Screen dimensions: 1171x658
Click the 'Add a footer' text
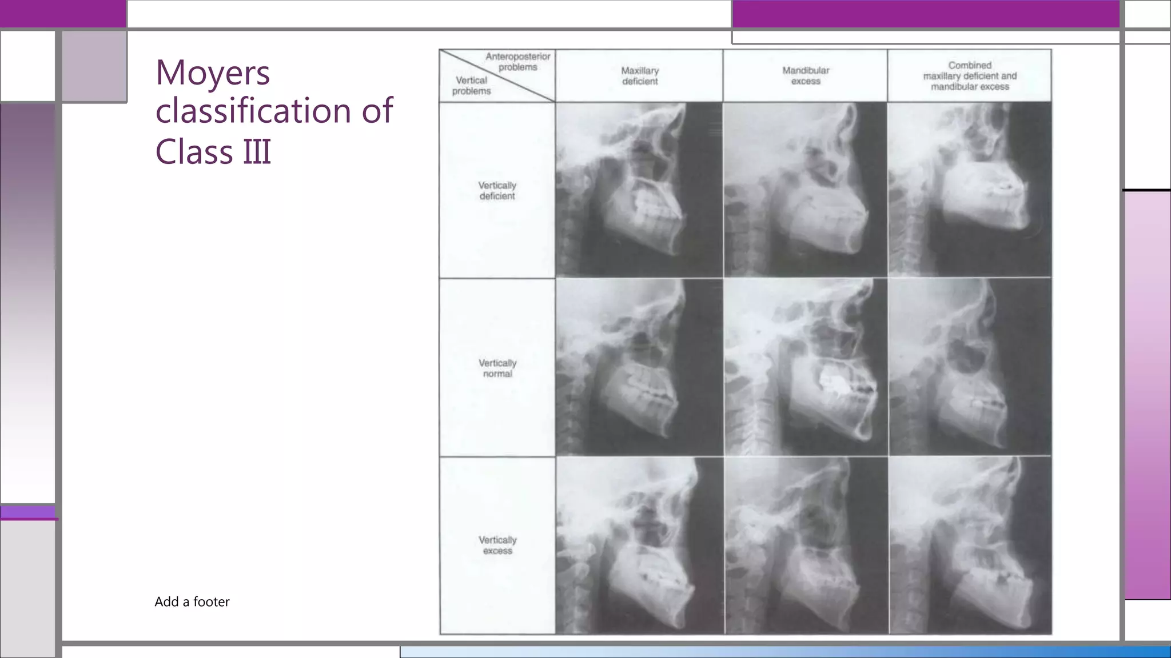(192, 601)
